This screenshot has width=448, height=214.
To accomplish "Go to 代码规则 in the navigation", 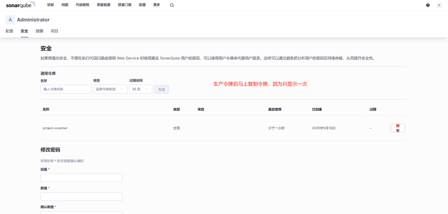I will (x=82, y=5).
